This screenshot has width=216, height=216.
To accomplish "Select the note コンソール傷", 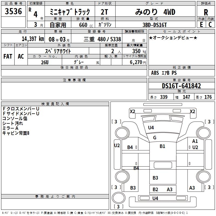I will tap(15, 119).
